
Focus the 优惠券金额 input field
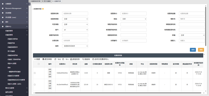click(192, 14)
